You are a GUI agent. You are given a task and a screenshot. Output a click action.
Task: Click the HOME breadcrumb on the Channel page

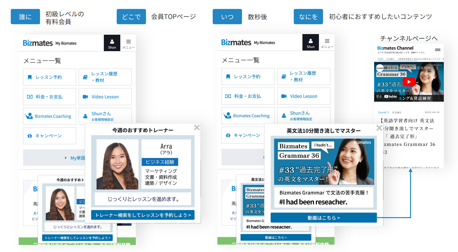[381, 59]
